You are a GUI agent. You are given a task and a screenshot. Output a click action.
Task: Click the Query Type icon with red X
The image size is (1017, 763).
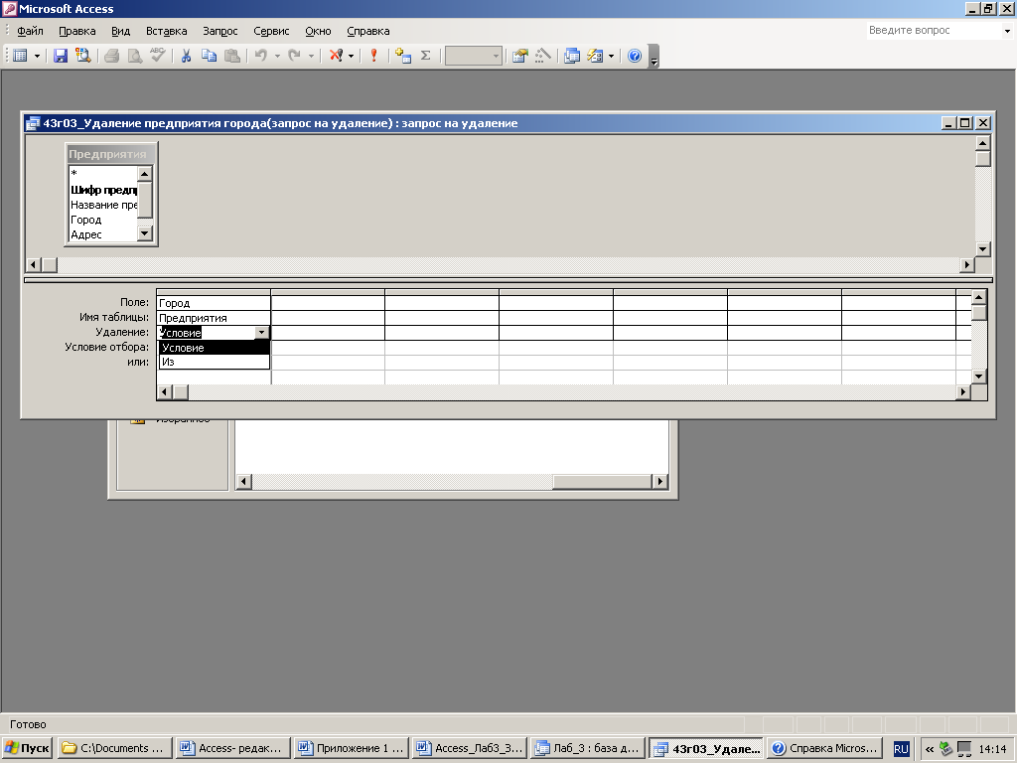pos(336,56)
